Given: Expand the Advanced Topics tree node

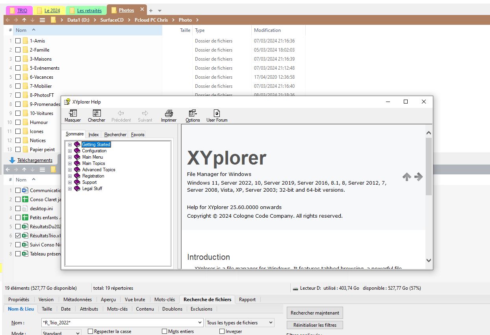Looking at the screenshot, I should click(x=70, y=170).
